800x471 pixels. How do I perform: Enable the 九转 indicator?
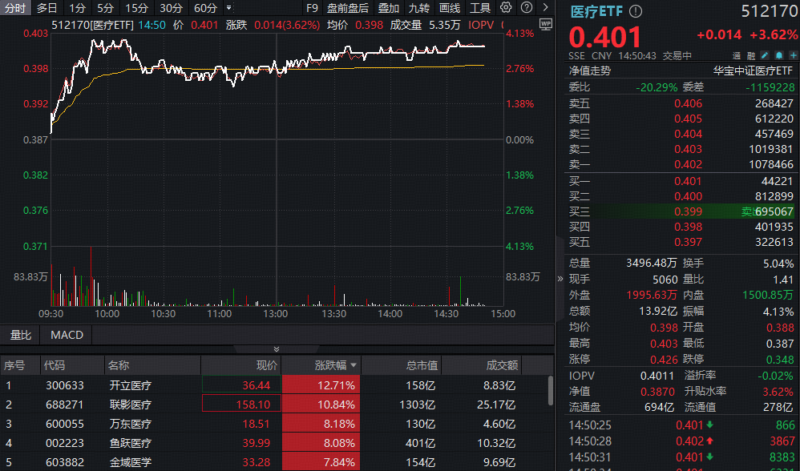coord(420,7)
